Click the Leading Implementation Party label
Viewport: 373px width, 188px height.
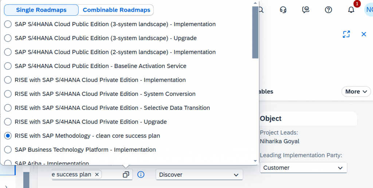(x=301, y=155)
